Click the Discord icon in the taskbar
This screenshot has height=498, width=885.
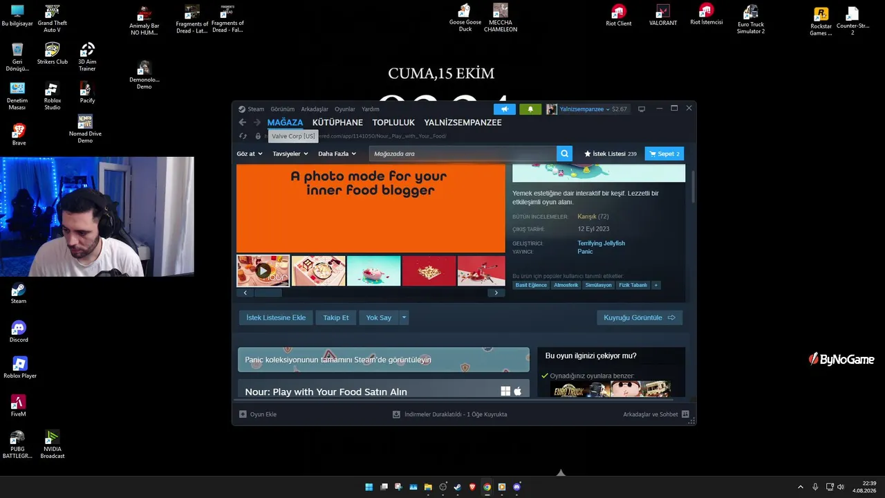click(x=517, y=487)
